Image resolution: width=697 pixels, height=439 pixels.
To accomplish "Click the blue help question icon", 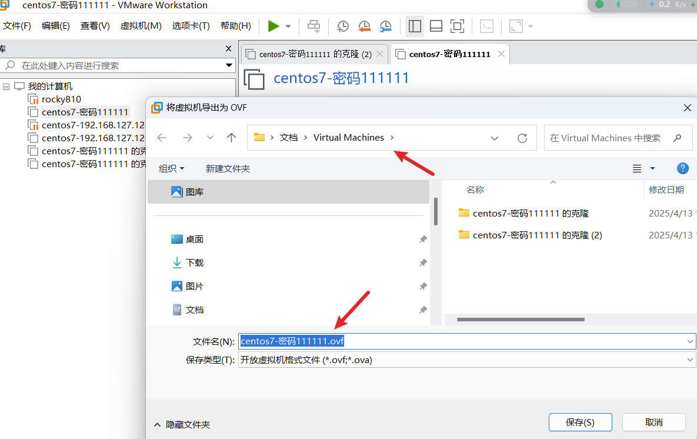I will (x=682, y=168).
